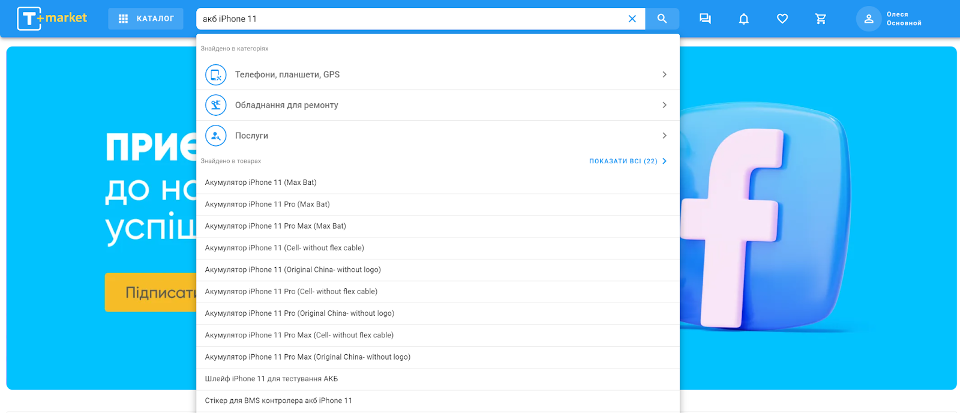Select Акумулятор iPhone 11 Pro Max (Max Bat)

click(438, 226)
